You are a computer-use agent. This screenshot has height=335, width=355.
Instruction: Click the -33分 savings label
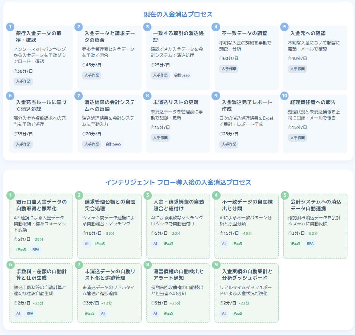38,303
